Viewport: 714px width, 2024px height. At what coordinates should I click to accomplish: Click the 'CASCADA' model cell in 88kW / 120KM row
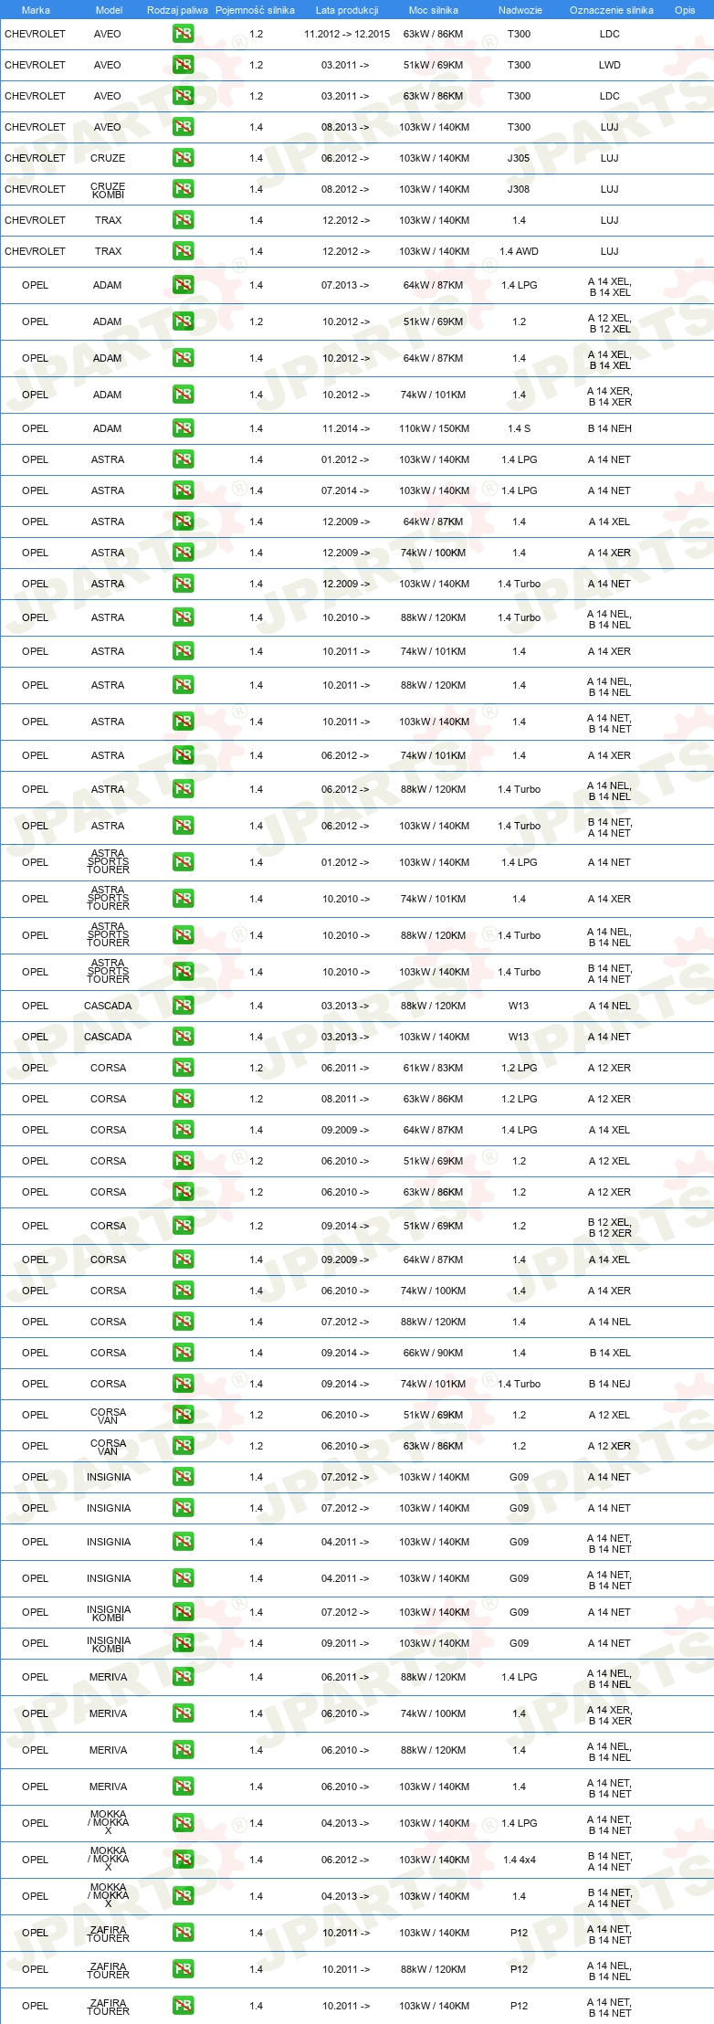pos(108,1006)
